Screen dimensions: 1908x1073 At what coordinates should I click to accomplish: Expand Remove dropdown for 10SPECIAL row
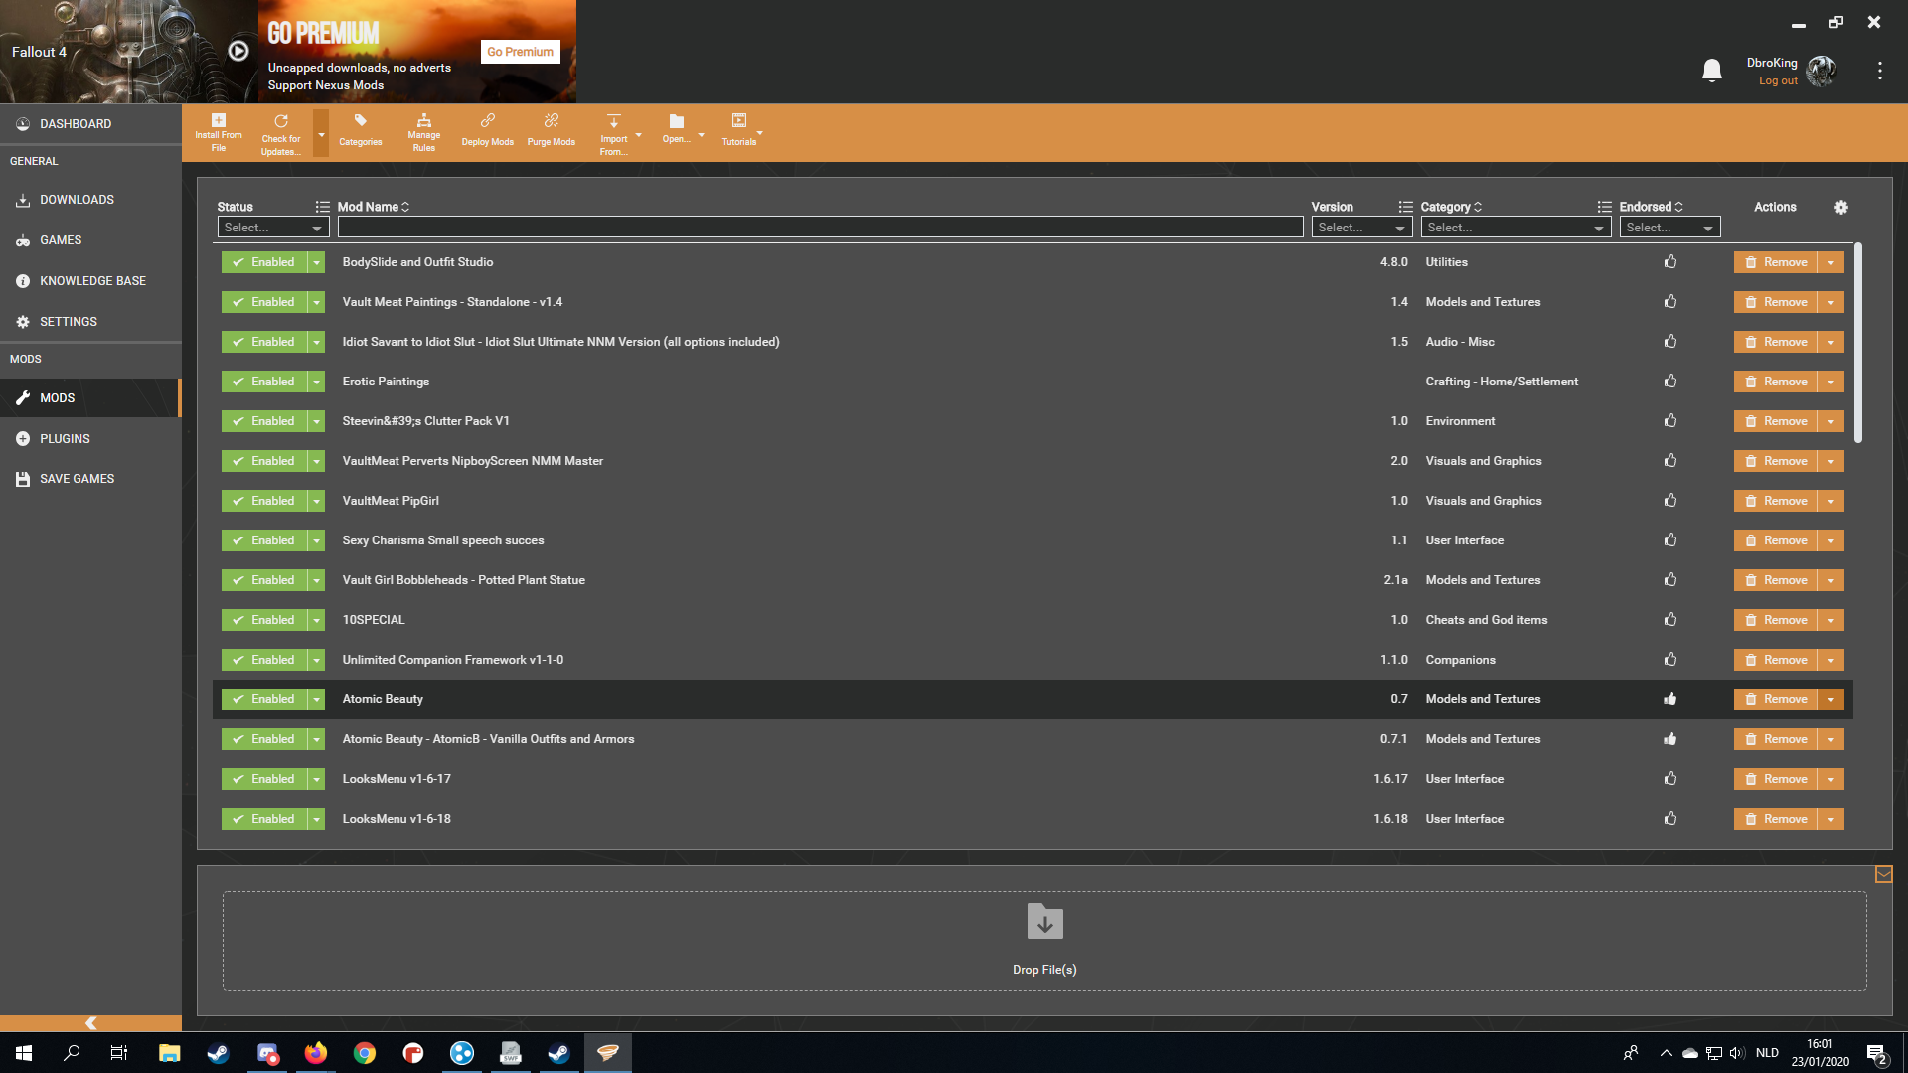[x=1830, y=620]
